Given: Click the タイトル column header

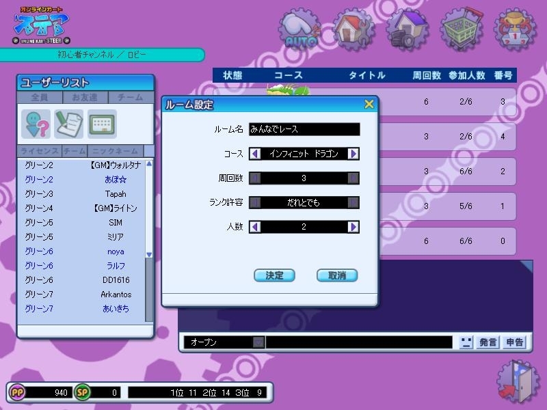Looking at the screenshot, I should point(367,75).
